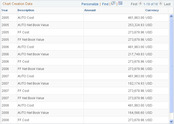The height and width of the screenshot is (124, 174).
Task: Sort by Description column header
Action: [x=26, y=10]
